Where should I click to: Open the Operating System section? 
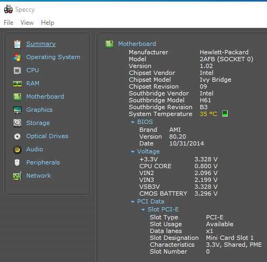(53, 57)
